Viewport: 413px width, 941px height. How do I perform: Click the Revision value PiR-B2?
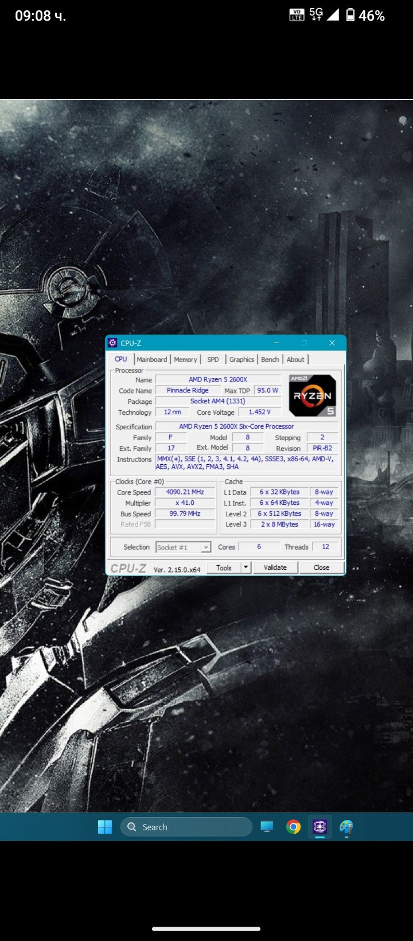pos(322,448)
